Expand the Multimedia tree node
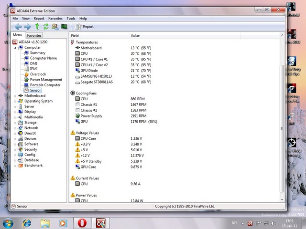 pyautogui.click(x=15, y=117)
